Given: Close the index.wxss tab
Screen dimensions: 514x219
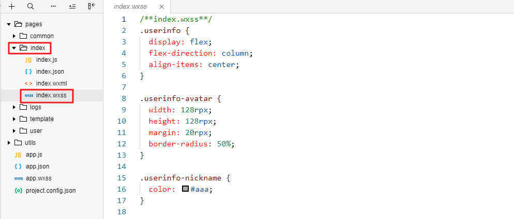Looking at the screenshot, I should point(161,7).
